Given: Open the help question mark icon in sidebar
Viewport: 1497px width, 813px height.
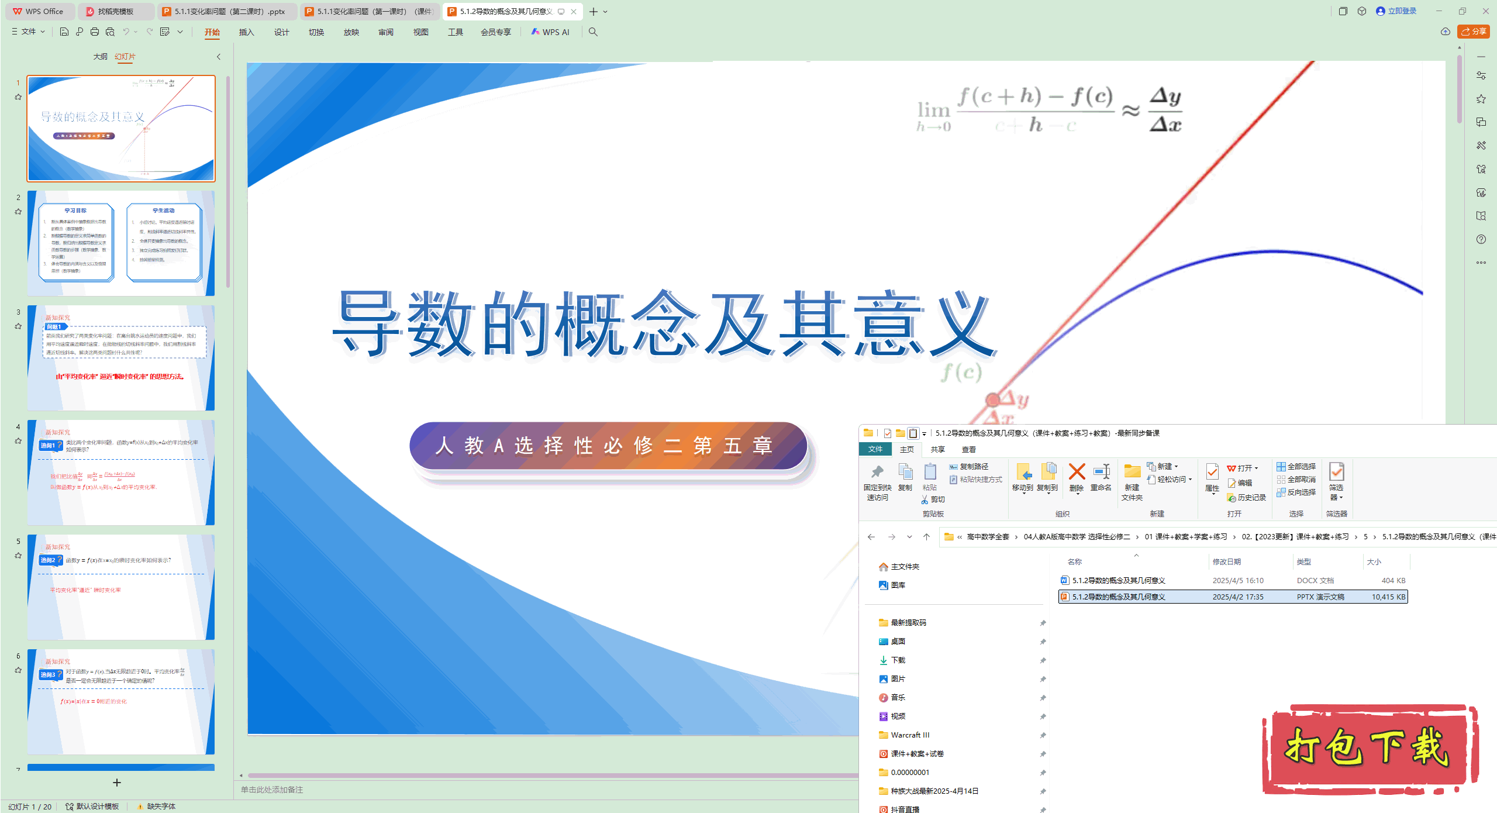Looking at the screenshot, I should pos(1481,239).
